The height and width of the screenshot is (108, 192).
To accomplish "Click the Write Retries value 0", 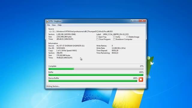I will (x=112, y=46).
